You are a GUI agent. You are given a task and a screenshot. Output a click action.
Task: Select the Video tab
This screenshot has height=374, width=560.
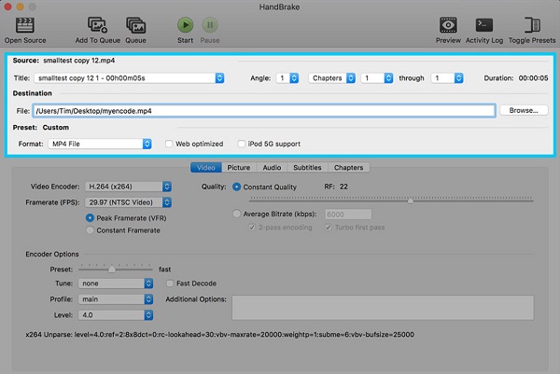pos(206,167)
